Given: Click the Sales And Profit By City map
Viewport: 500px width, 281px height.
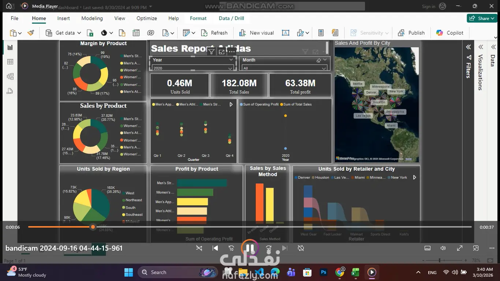Looking at the screenshot, I should [x=377, y=105].
